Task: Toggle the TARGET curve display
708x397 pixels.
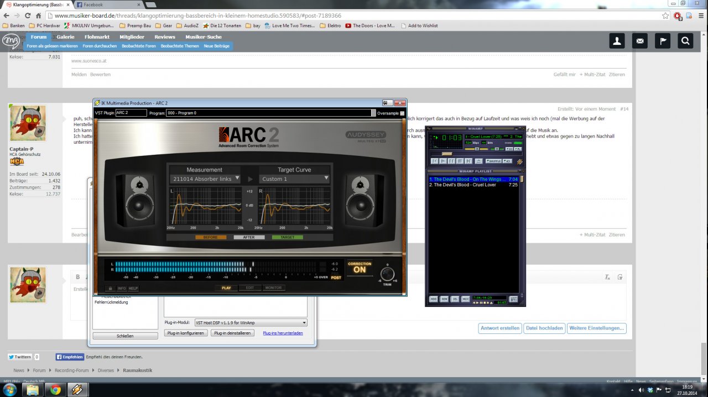Action: (x=288, y=237)
